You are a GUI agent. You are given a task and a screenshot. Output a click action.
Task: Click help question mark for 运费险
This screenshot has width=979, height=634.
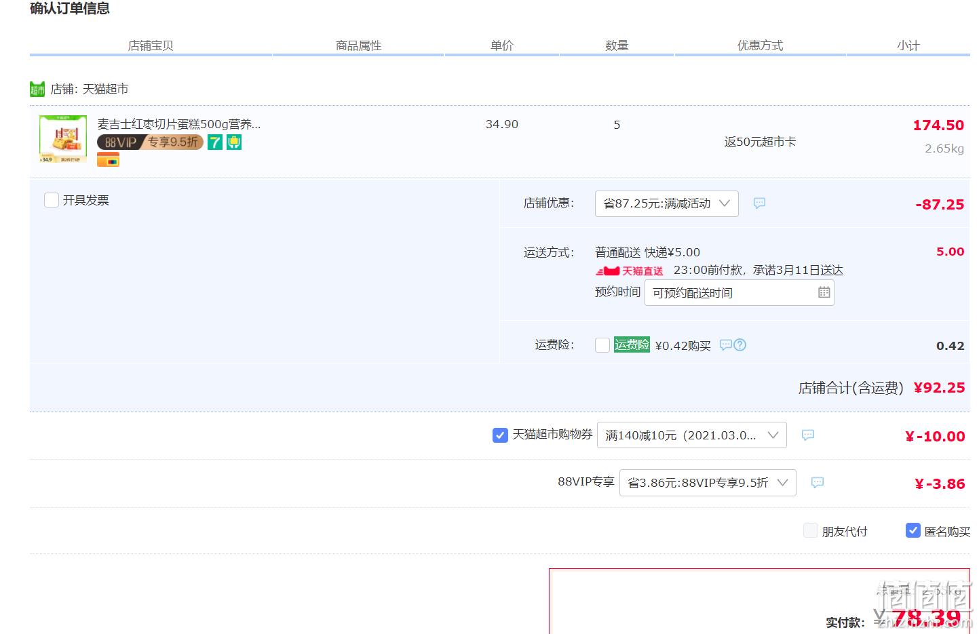tap(740, 345)
